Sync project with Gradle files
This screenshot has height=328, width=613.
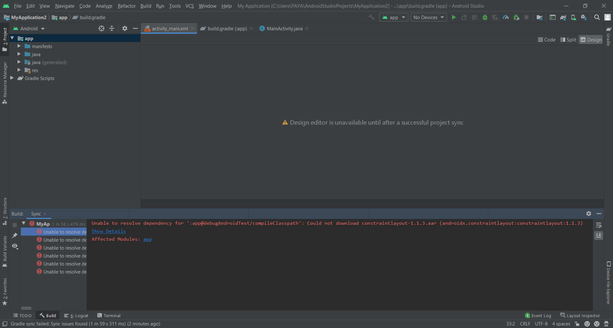(x=563, y=18)
